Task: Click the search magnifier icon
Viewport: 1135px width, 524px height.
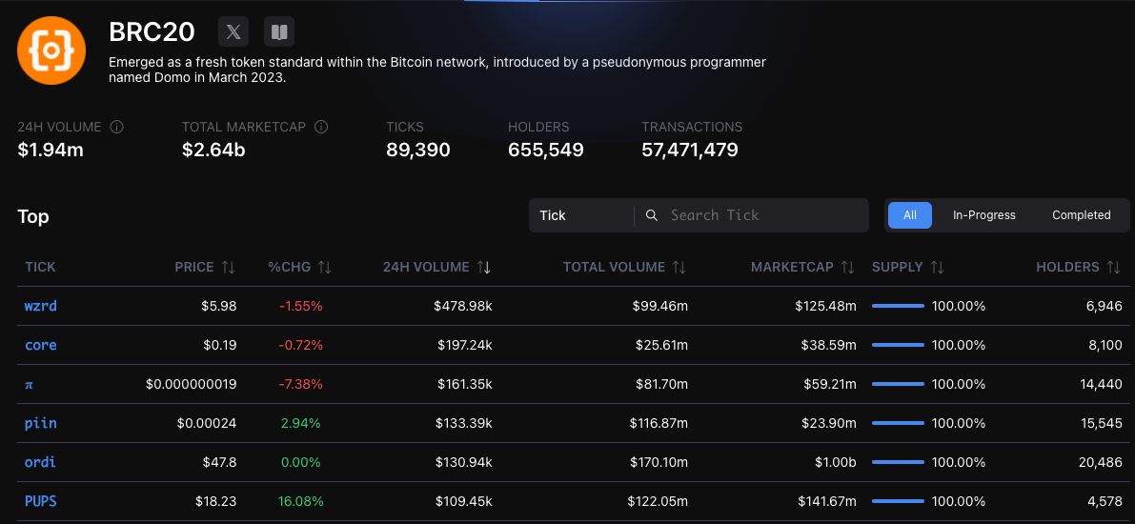Action: pos(652,215)
